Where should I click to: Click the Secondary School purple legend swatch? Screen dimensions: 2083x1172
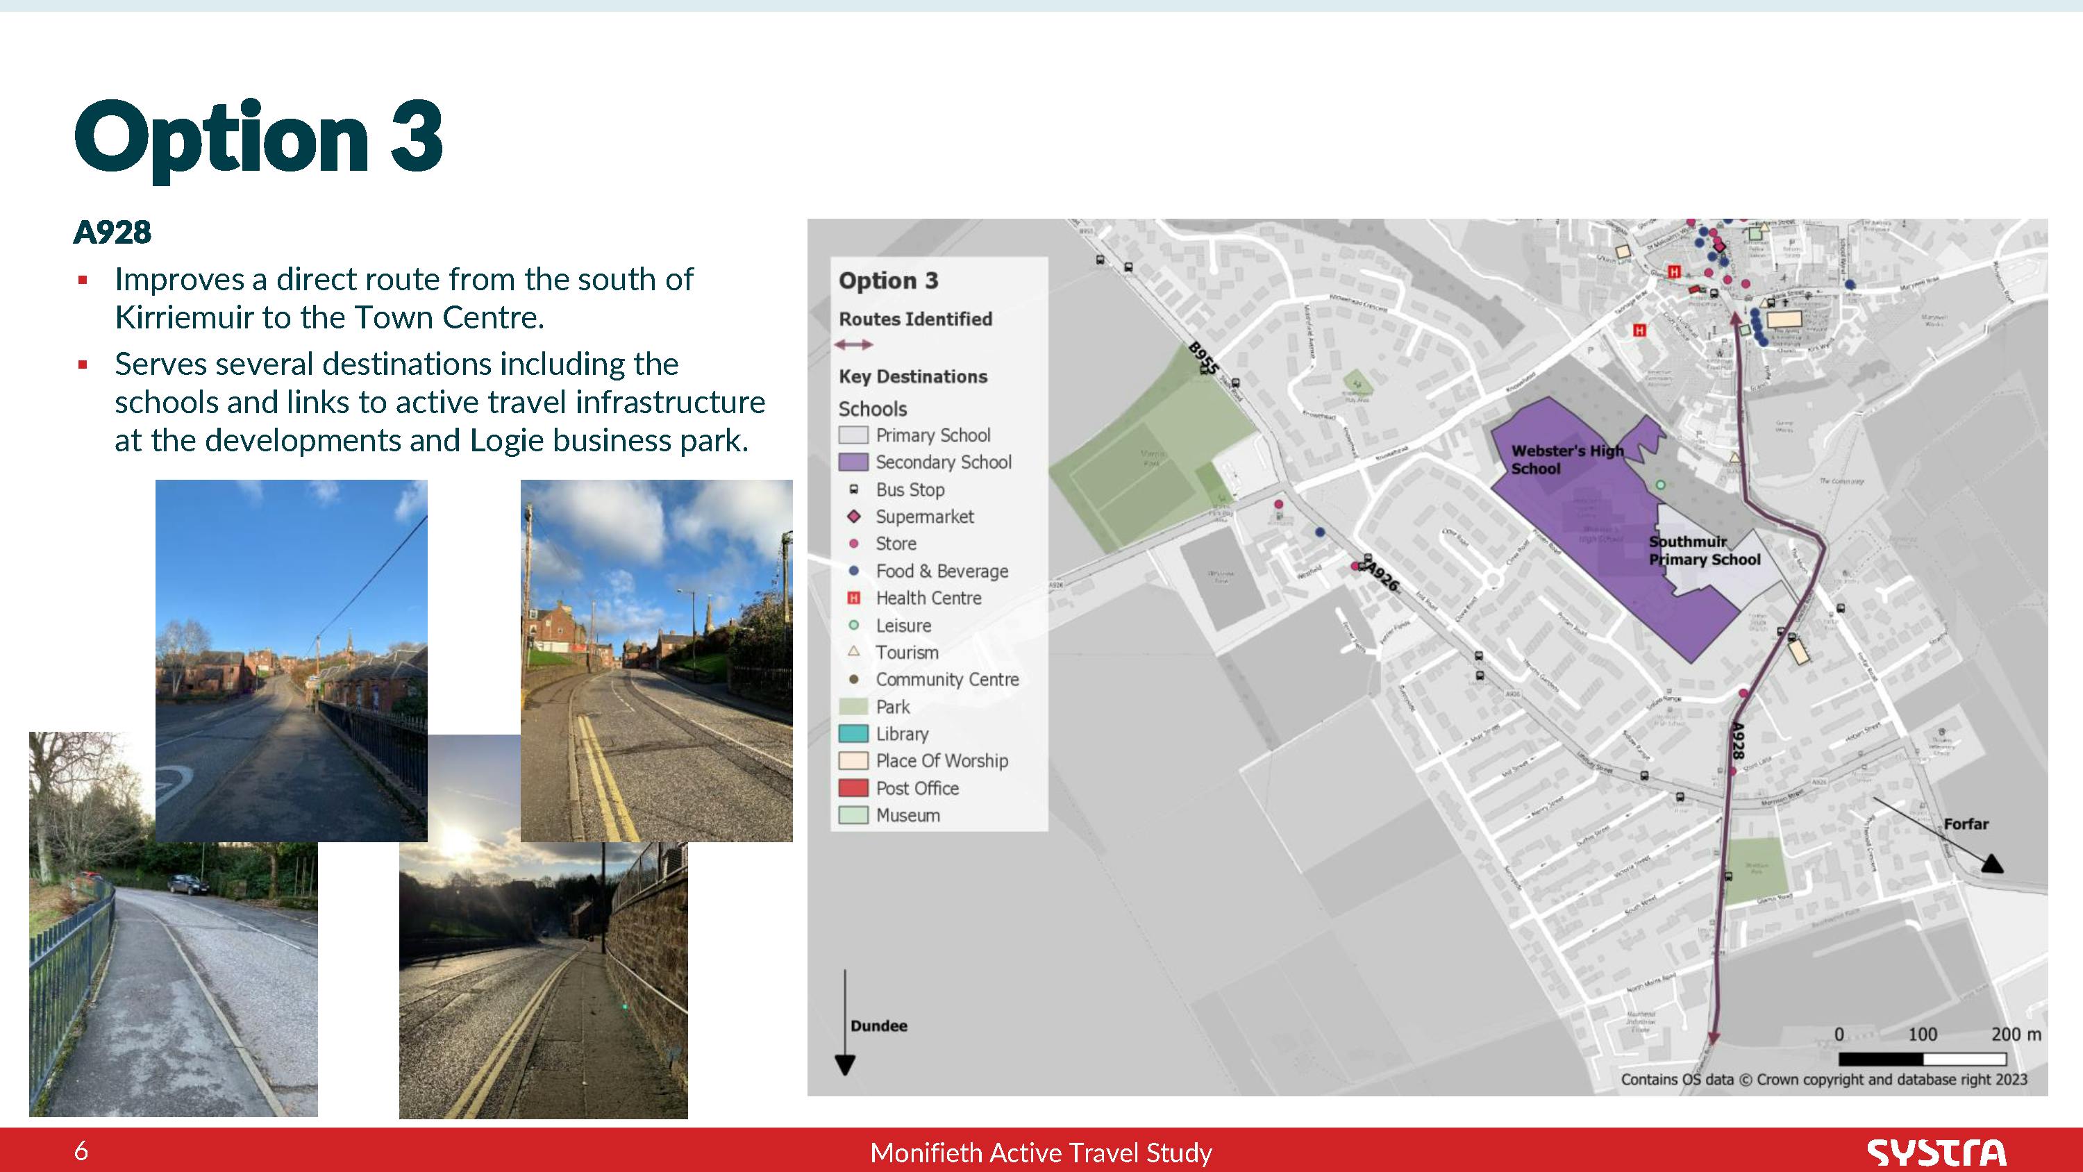pyautogui.click(x=853, y=462)
